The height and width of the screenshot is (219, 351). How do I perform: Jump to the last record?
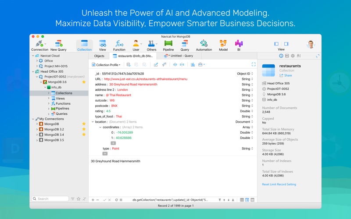tap(233, 200)
